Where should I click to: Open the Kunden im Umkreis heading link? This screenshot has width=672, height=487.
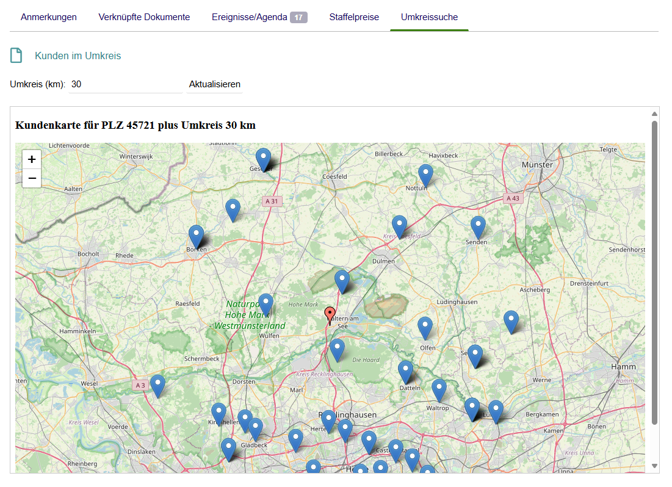(78, 56)
